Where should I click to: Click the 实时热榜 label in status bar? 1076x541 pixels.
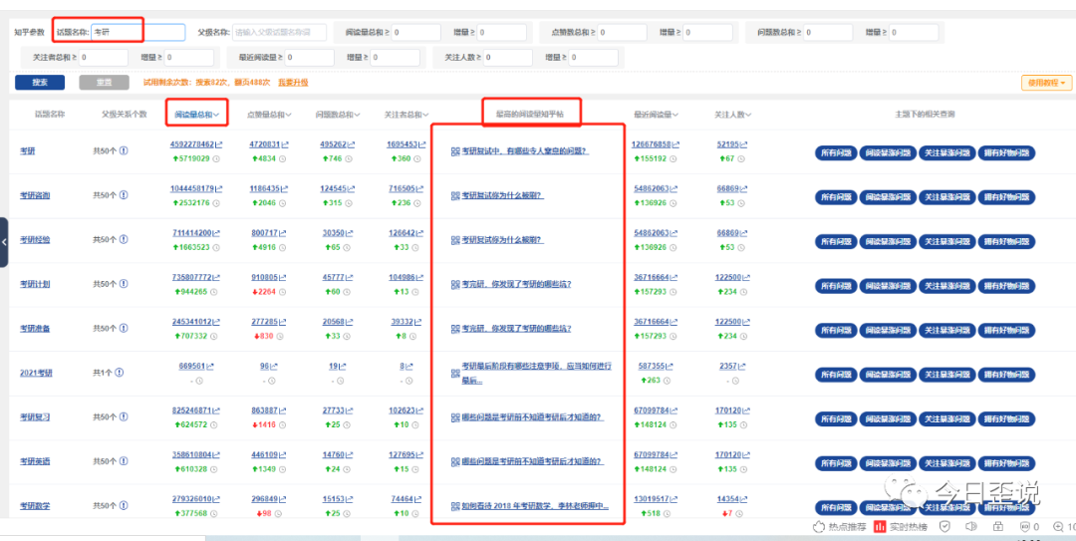(x=908, y=527)
